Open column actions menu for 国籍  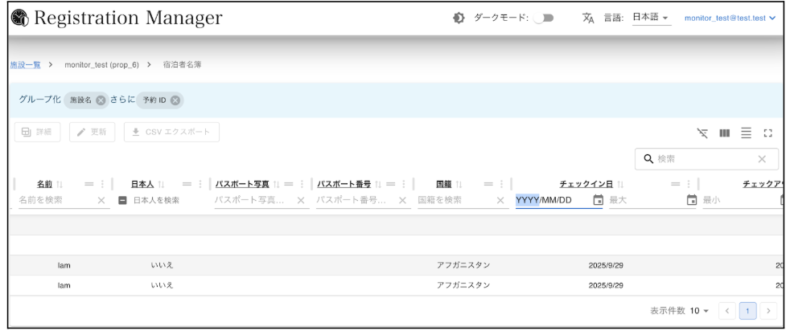point(502,184)
